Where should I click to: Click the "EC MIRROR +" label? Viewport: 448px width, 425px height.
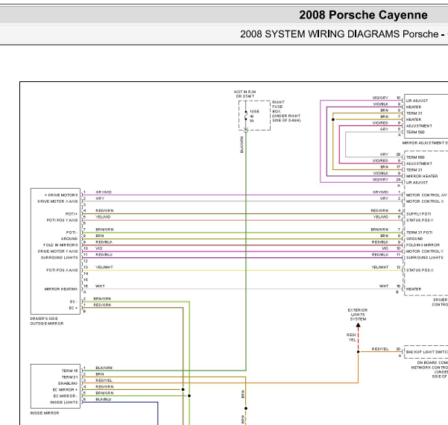(x=65, y=389)
